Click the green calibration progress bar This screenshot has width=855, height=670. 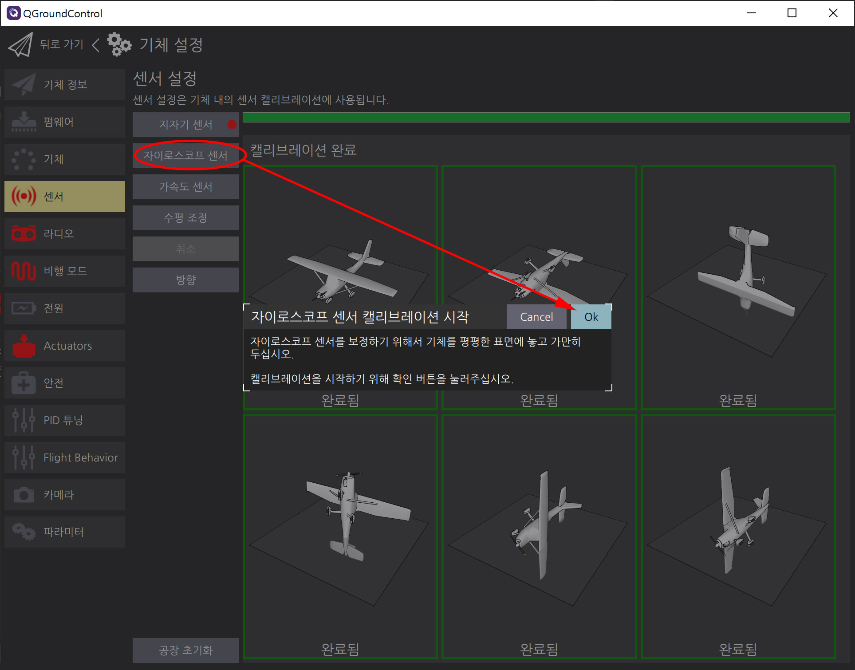click(x=546, y=117)
